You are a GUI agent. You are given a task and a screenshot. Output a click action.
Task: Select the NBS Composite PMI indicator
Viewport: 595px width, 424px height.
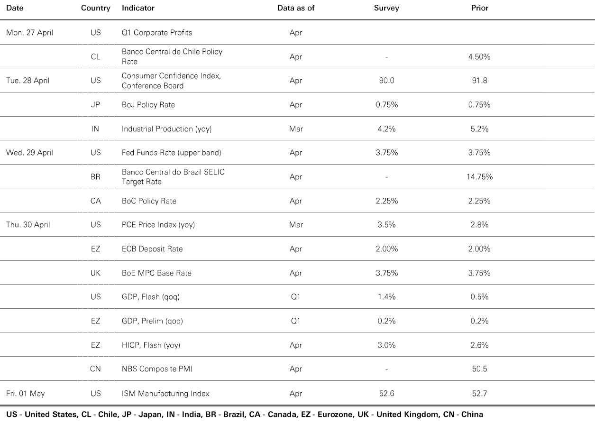pyautogui.click(x=156, y=369)
